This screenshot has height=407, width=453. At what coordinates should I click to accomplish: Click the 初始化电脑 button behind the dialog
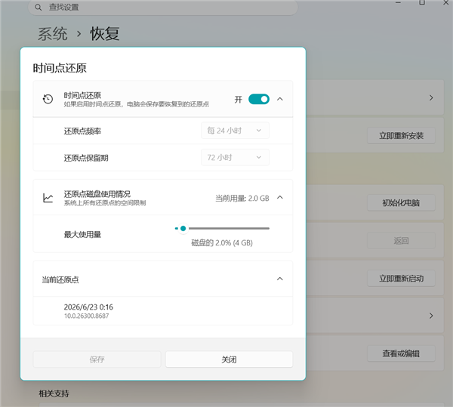point(402,203)
